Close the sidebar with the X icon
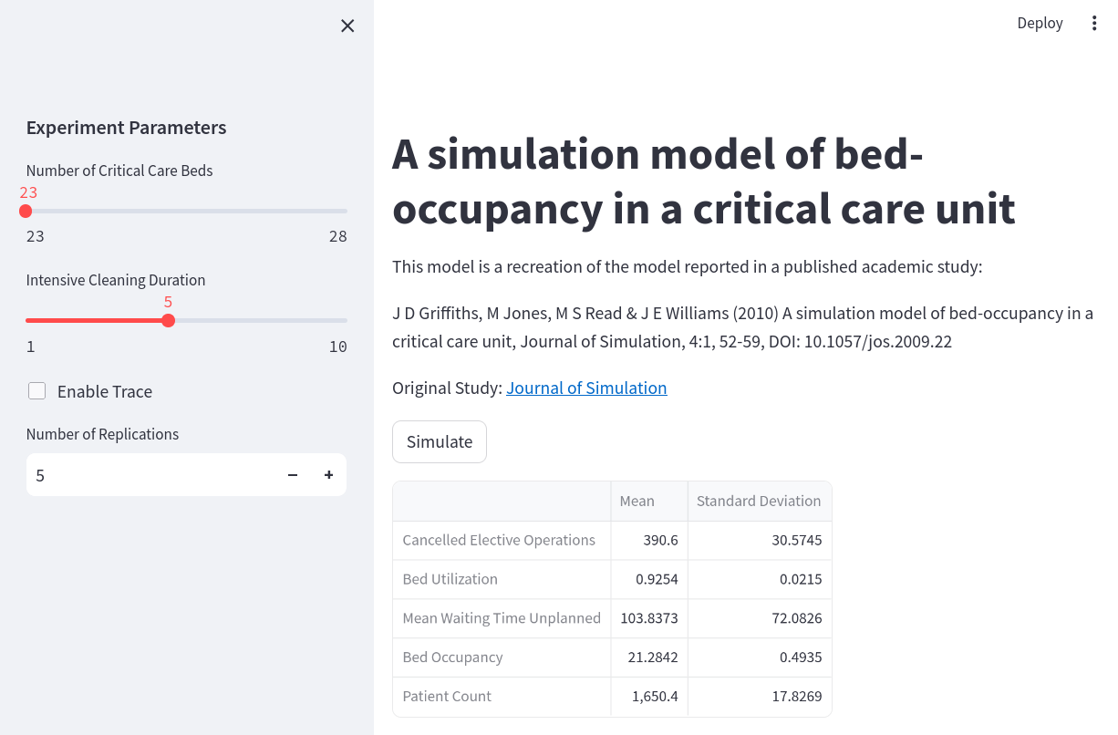This screenshot has width=1118, height=735. click(347, 26)
